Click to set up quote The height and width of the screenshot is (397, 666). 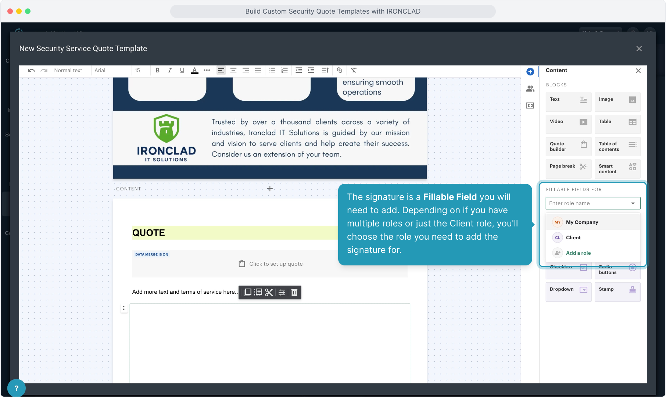click(271, 264)
